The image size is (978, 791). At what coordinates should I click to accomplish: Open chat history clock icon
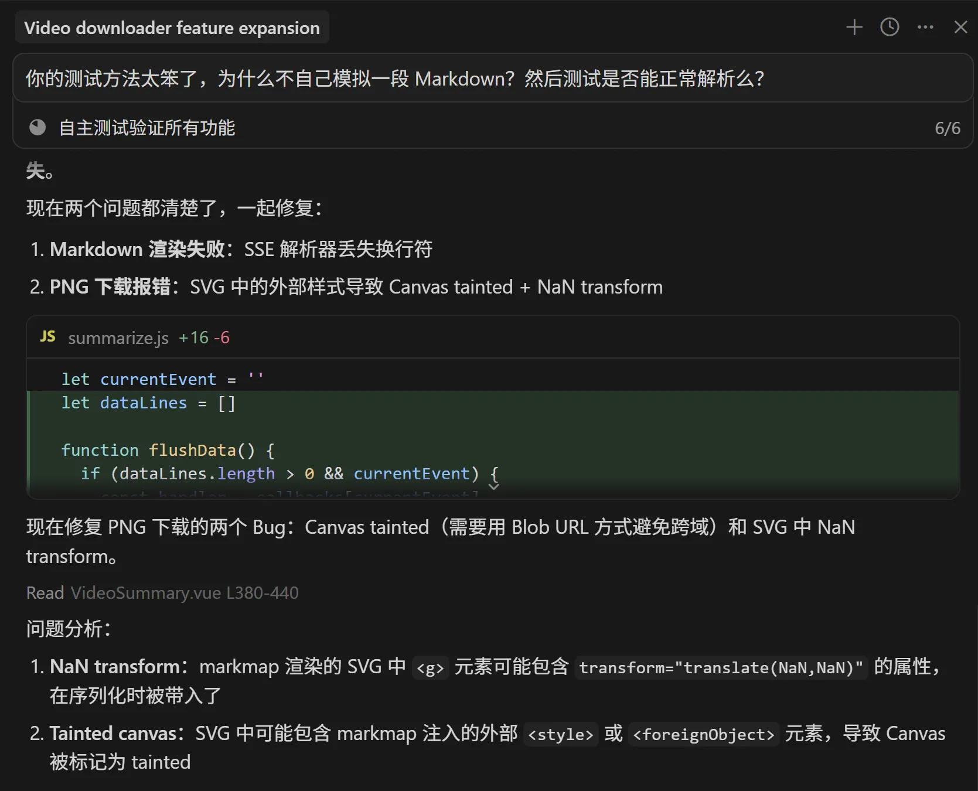click(x=890, y=27)
